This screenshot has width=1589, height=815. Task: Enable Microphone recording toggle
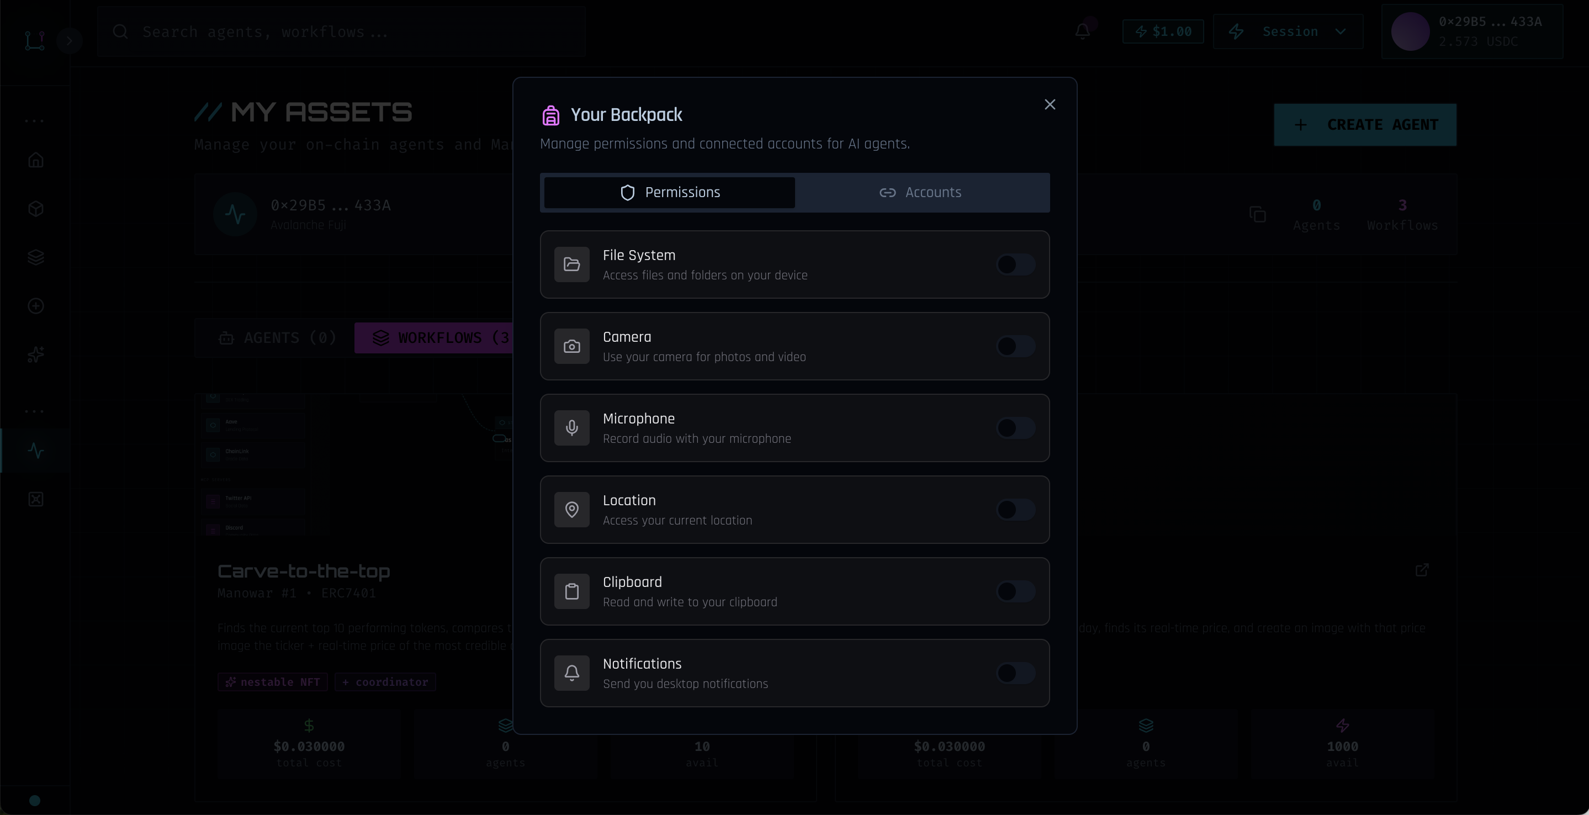[x=1015, y=428]
